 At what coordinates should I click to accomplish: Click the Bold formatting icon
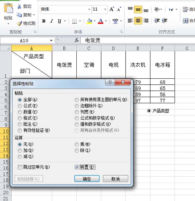[44, 21]
